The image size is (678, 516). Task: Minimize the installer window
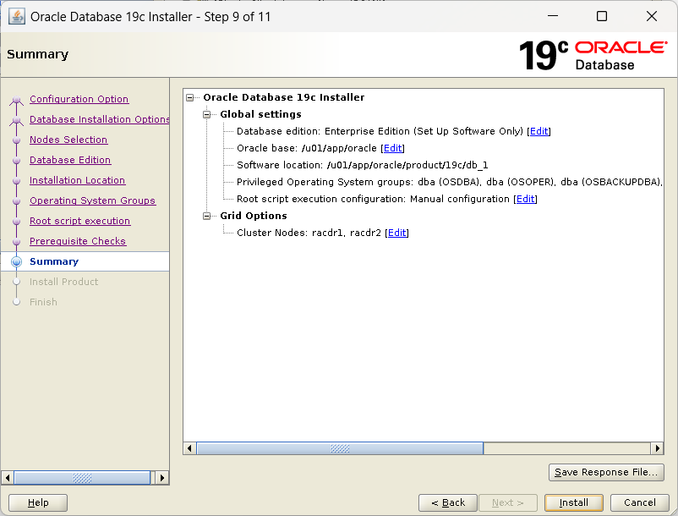pyautogui.click(x=553, y=16)
